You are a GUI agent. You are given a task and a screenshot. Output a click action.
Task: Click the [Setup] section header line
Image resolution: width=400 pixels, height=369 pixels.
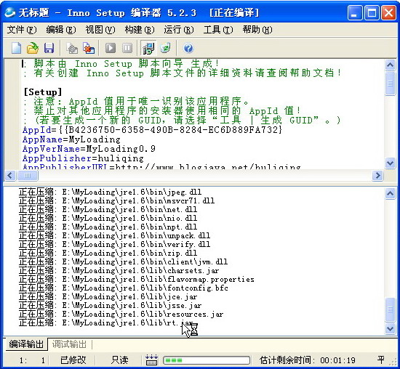[43, 92]
